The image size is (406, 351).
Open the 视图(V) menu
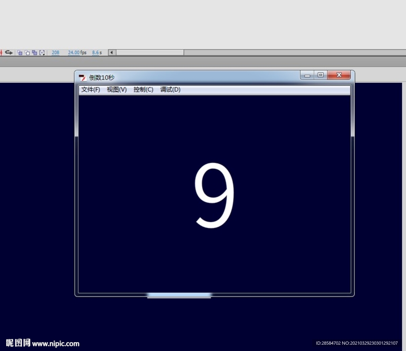117,90
